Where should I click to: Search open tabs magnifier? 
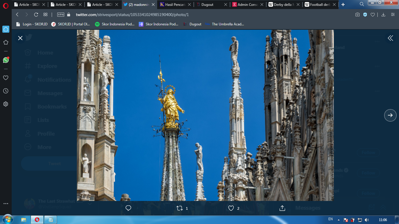click(x=362, y=4)
